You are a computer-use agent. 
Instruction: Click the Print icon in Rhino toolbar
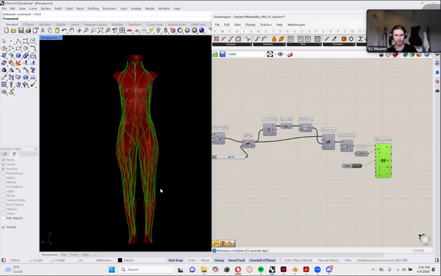[28, 30]
